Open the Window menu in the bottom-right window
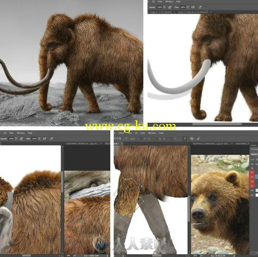258x257 pixels. coord(152,133)
